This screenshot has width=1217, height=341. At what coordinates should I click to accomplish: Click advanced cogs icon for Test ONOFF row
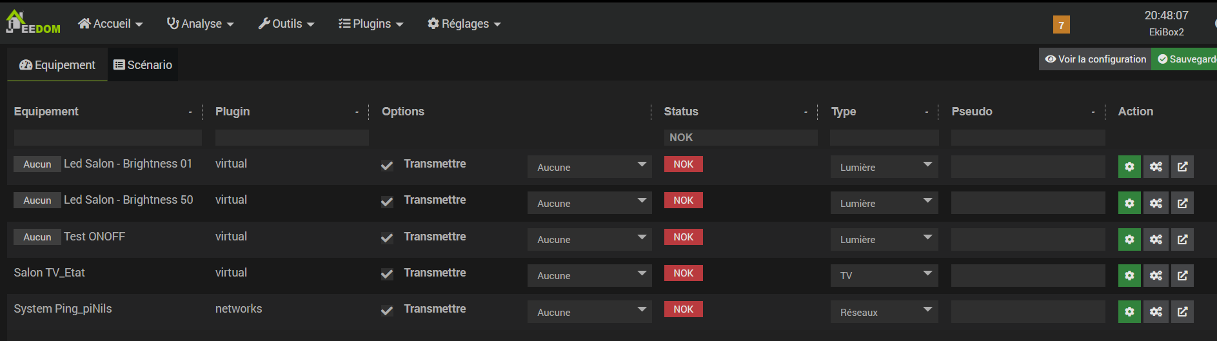point(1156,239)
